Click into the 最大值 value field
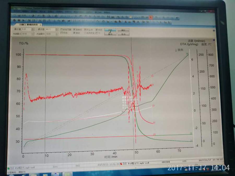The height and width of the screenshot is (176, 235). pyautogui.click(x=50, y=29)
